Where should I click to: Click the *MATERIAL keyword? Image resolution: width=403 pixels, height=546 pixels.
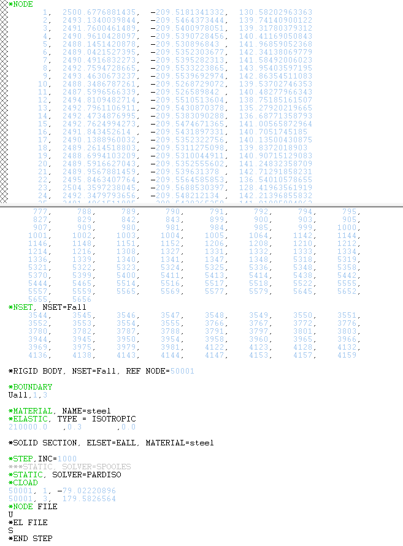[30, 411]
